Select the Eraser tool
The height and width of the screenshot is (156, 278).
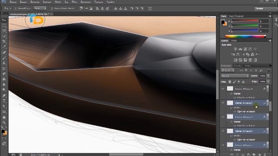4,74
